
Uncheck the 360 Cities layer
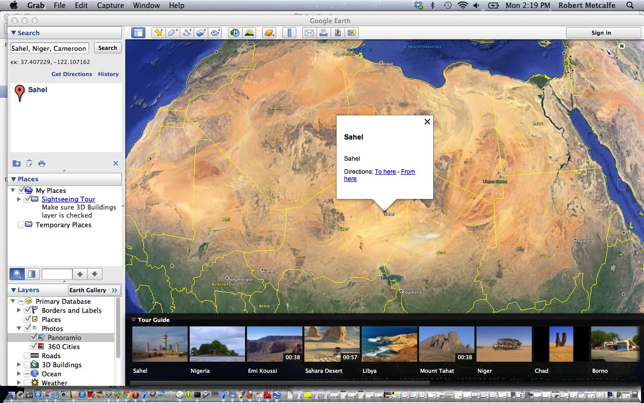click(x=34, y=347)
